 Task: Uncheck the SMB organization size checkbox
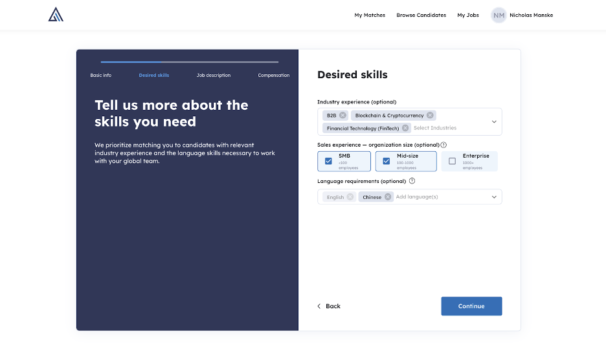pyautogui.click(x=328, y=161)
